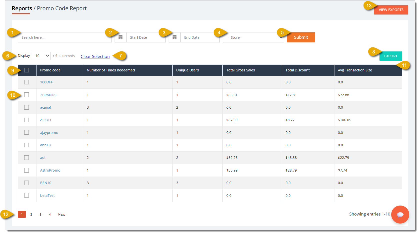Image resolution: width=419 pixels, height=234 pixels.
Task: Click the Submit button
Action: tap(301, 37)
